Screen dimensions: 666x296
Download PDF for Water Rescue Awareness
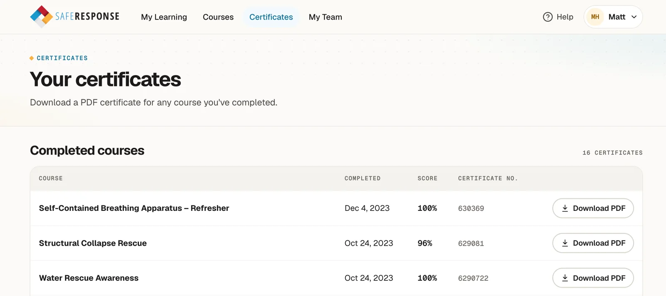point(593,278)
